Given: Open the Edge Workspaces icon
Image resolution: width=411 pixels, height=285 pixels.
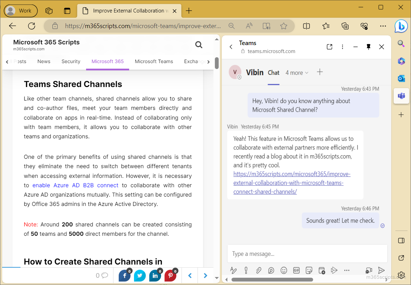Looking at the screenshot, I should coord(49,11).
